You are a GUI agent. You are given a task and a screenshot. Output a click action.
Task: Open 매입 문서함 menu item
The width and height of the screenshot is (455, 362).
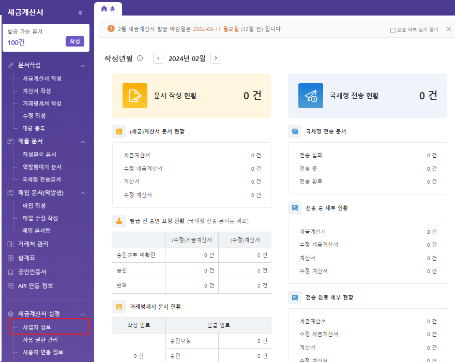click(x=37, y=231)
